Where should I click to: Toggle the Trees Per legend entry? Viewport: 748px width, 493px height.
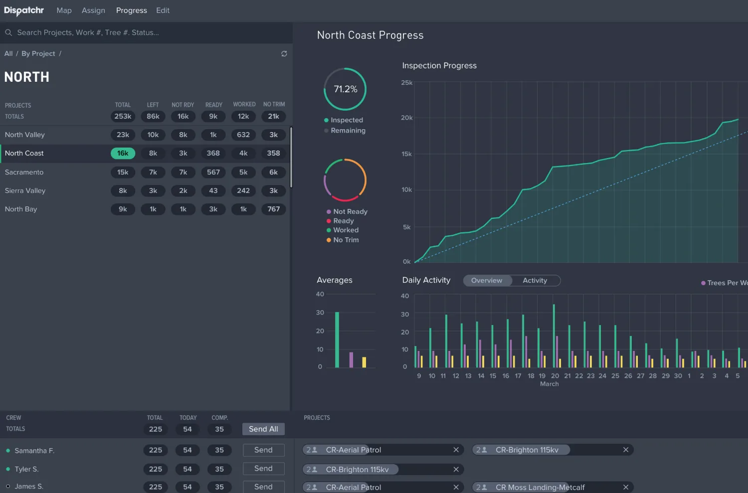point(724,283)
